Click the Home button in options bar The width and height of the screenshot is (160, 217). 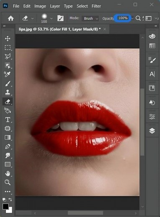coord(10,18)
